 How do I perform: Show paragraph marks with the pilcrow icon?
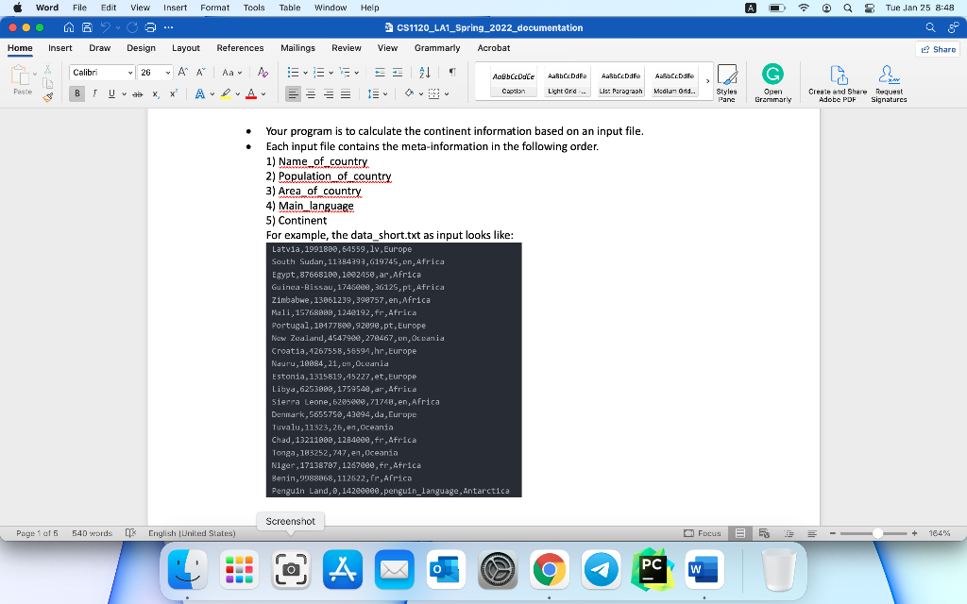[x=452, y=72]
